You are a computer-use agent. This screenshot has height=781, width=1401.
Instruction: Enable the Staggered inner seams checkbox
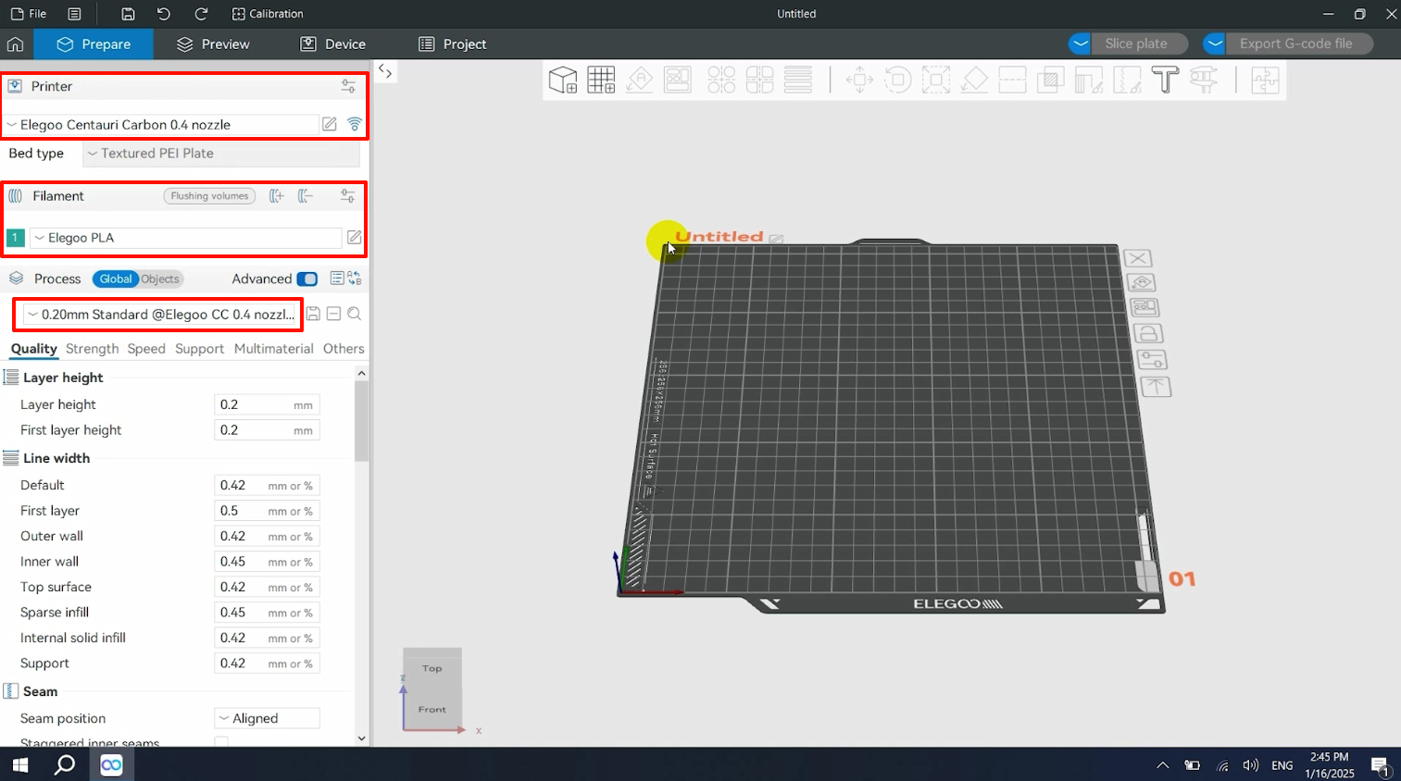tap(220, 742)
